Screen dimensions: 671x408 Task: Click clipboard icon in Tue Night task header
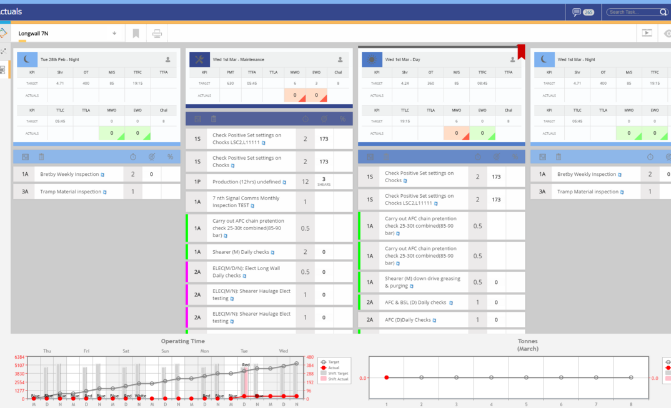[x=41, y=157]
